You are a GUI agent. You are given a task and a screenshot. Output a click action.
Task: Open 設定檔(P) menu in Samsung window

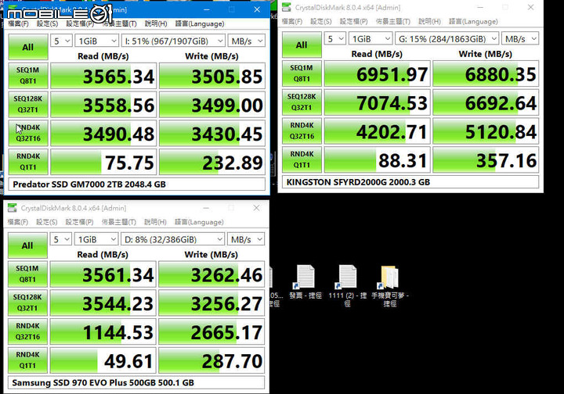click(x=80, y=222)
